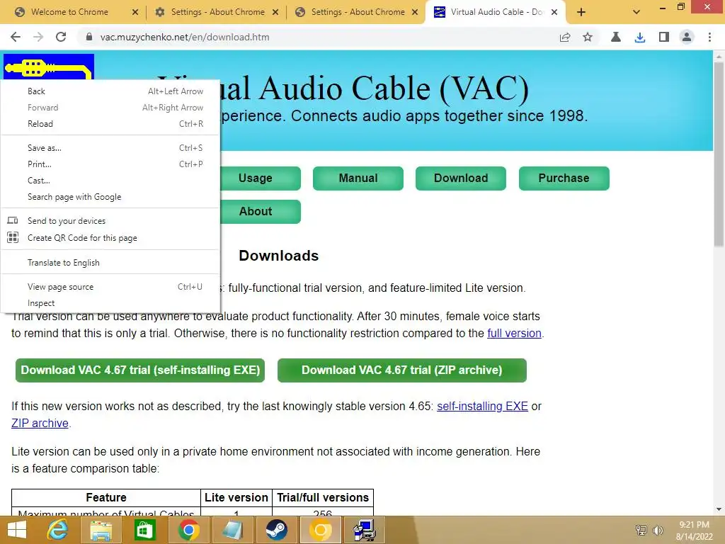The width and height of the screenshot is (725, 544).
Task: Open the notebook app taskbar icon
Action: click(x=232, y=530)
